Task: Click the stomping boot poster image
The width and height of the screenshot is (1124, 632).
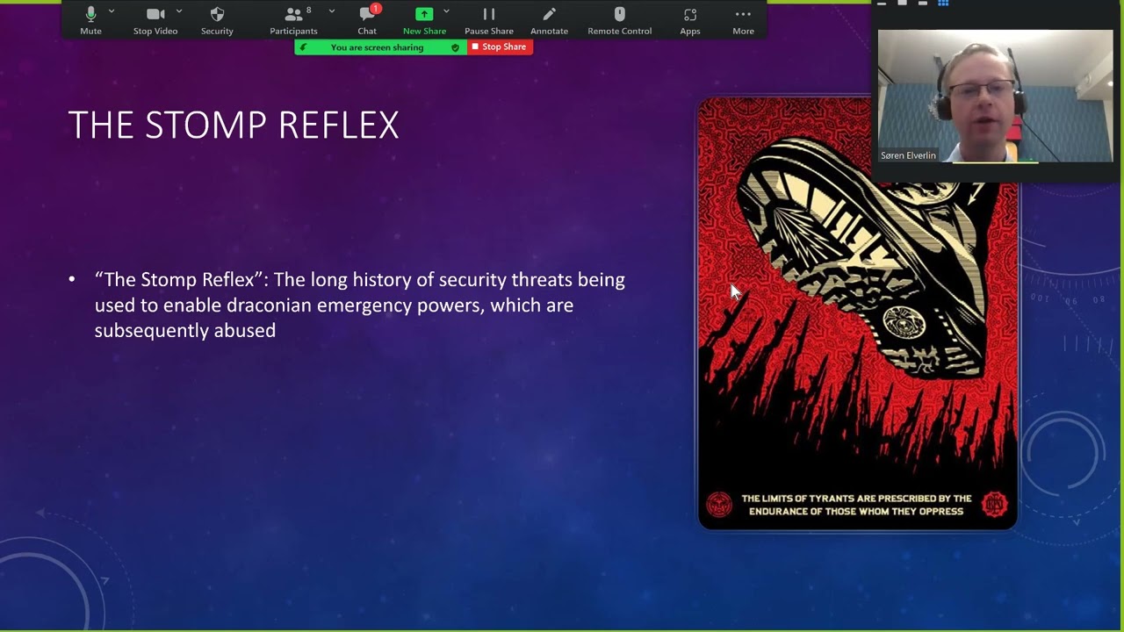Action: click(858, 313)
